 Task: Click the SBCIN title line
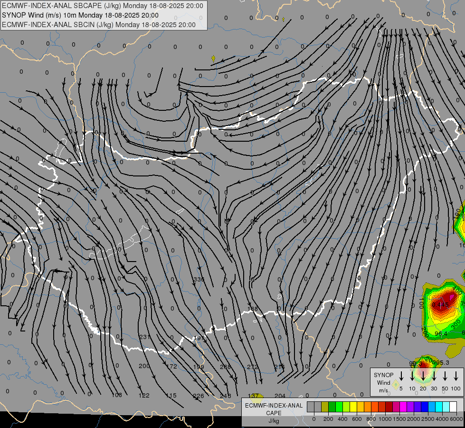pyautogui.click(x=99, y=25)
